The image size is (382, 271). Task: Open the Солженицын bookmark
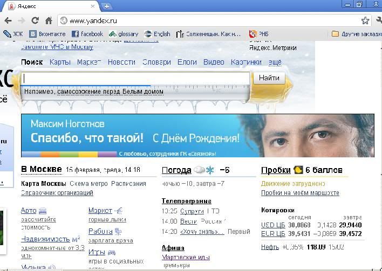[209, 34]
